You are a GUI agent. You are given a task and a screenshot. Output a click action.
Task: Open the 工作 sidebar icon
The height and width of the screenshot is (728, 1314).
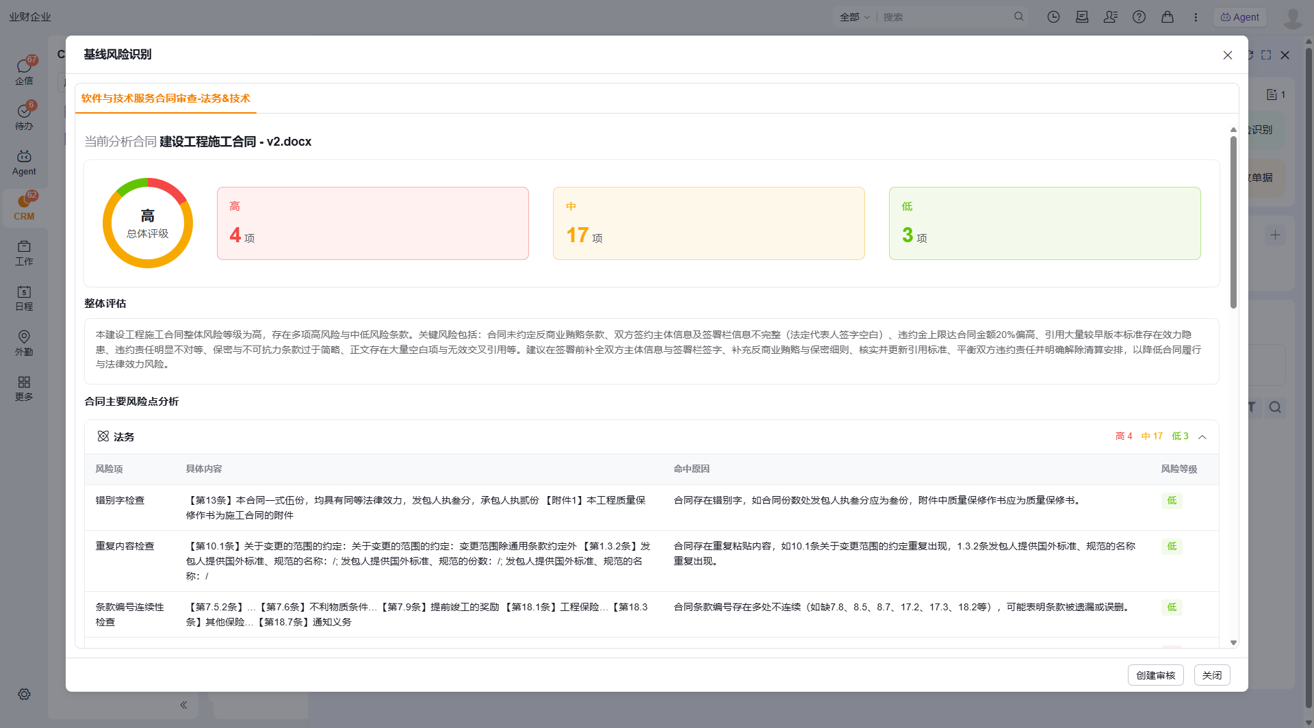pyautogui.click(x=24, y=252)
